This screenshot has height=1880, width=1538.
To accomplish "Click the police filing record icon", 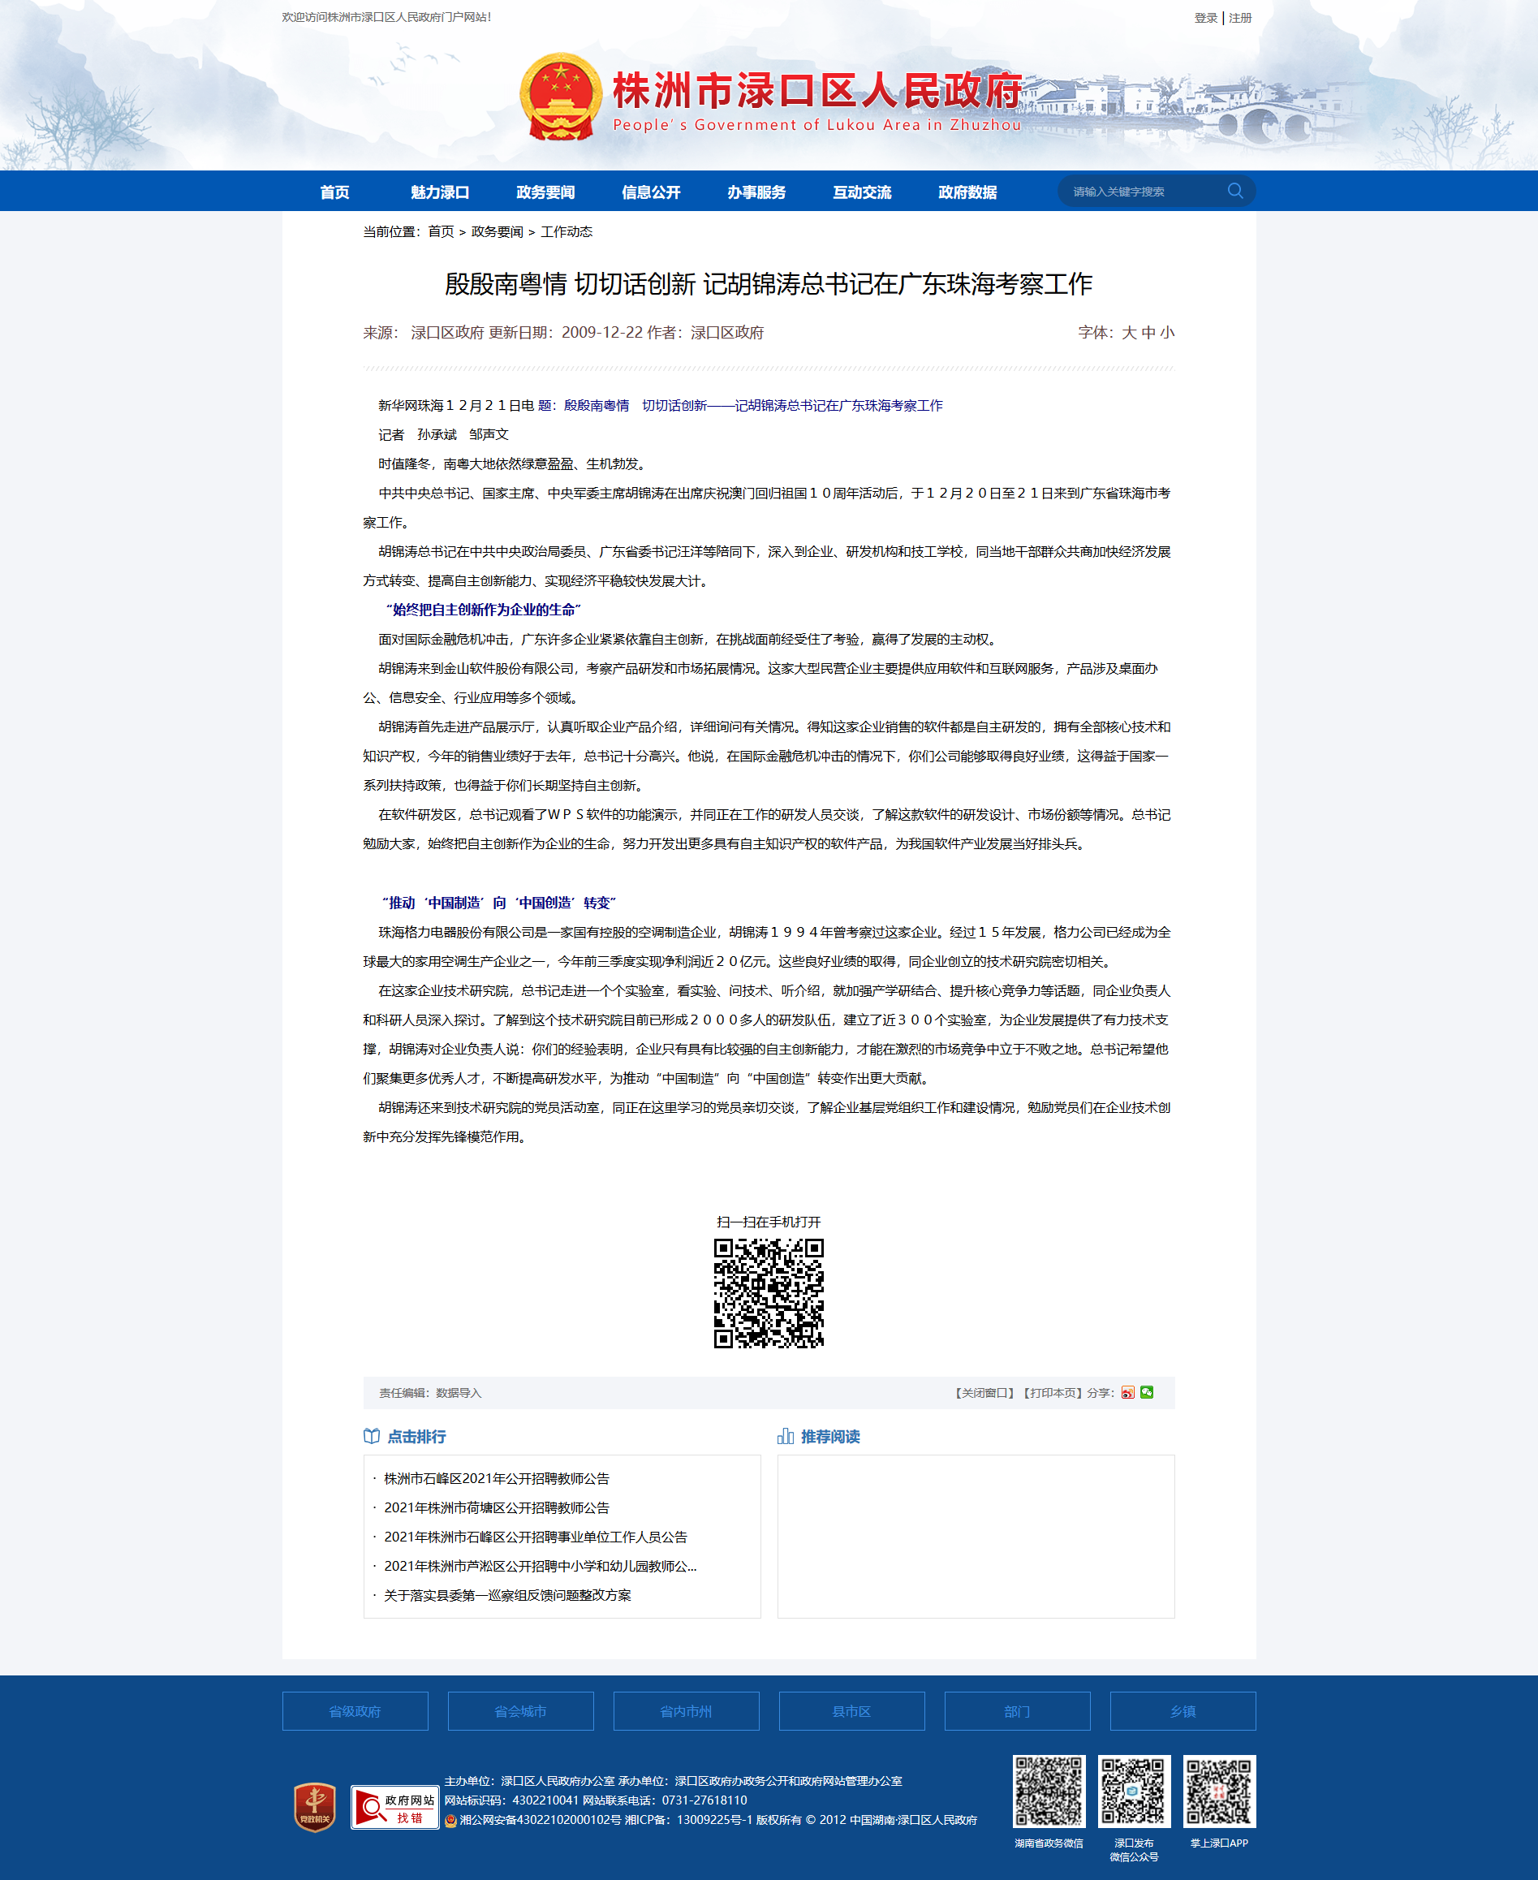I will pos(450,1821).
